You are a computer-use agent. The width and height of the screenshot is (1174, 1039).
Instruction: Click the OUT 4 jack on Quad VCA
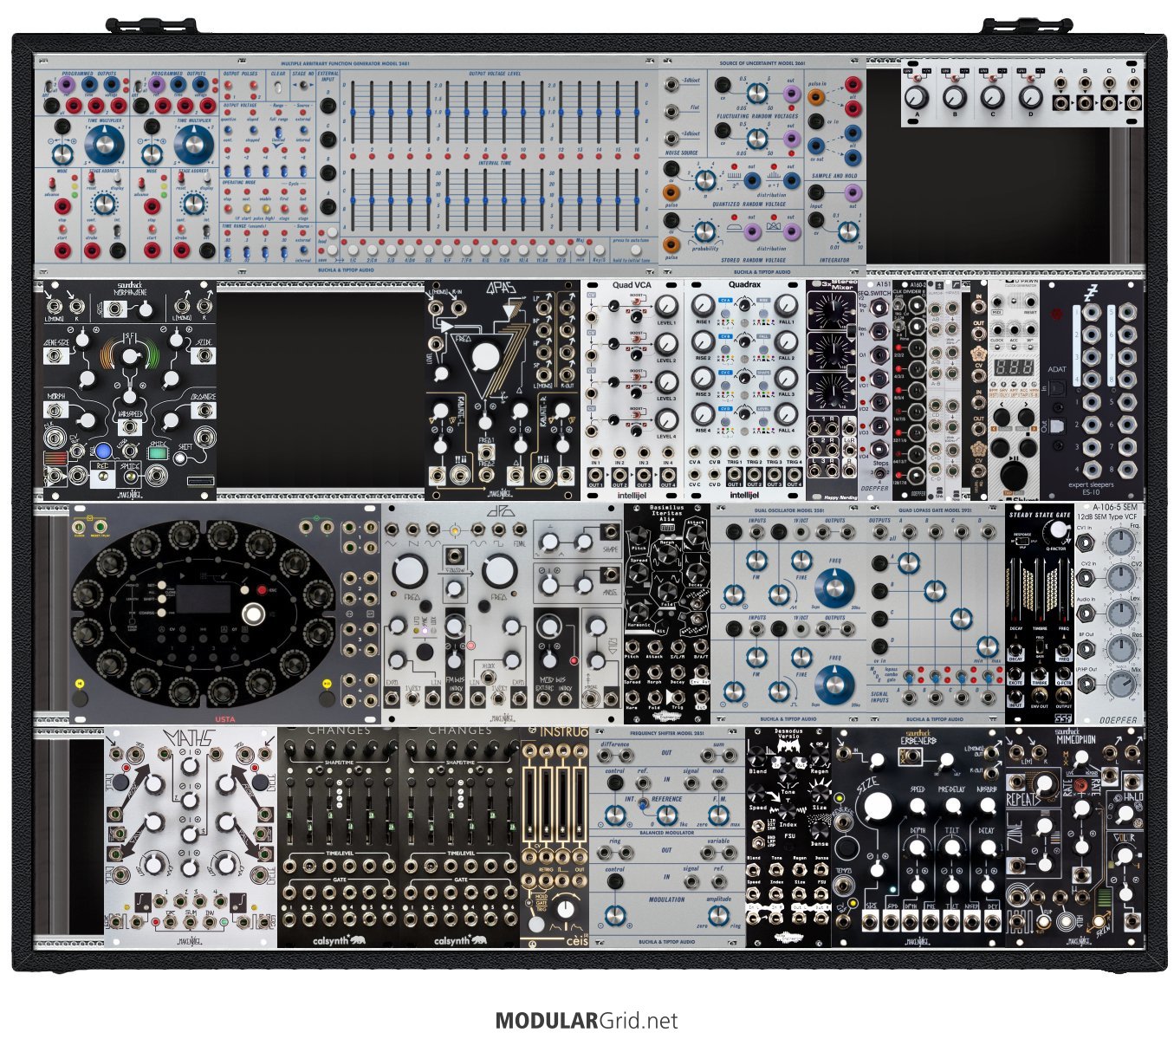[x=667, y=475]
